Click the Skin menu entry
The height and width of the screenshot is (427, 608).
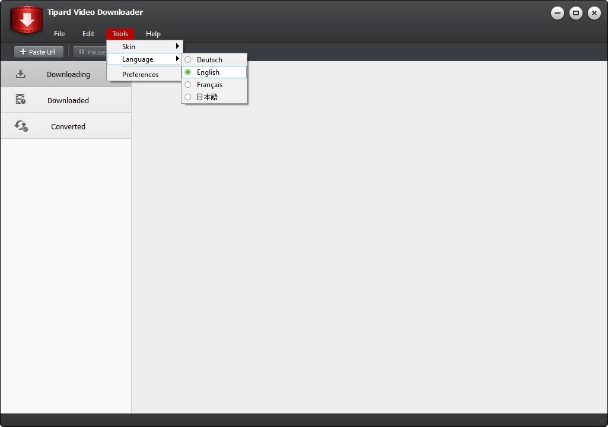pos(144,46)
